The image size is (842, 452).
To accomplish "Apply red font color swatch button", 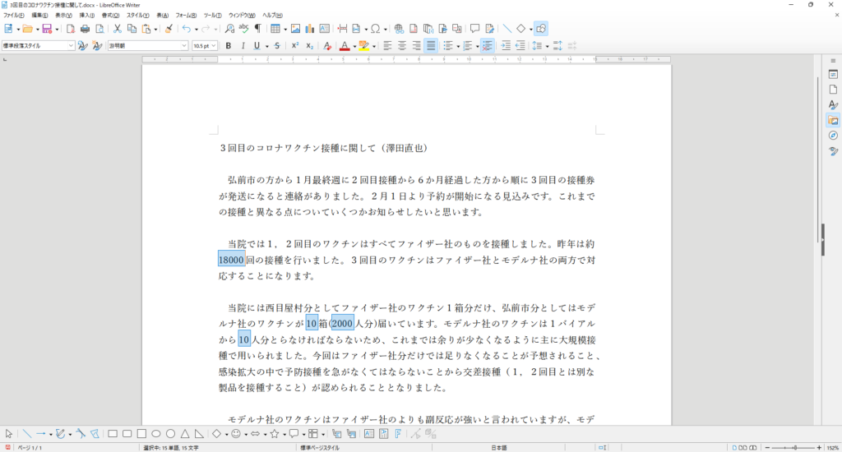I will click(x=345, y=46).
